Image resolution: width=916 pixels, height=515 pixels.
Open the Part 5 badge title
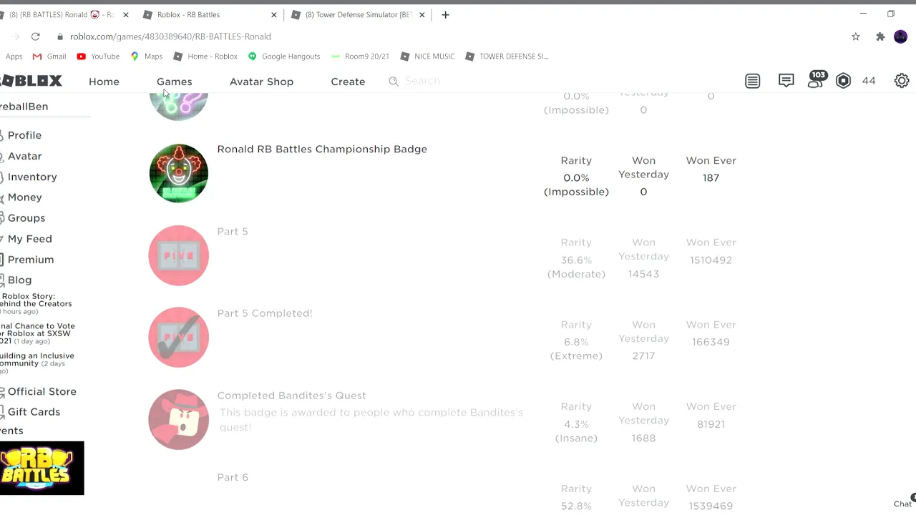(x=233, y=231)
